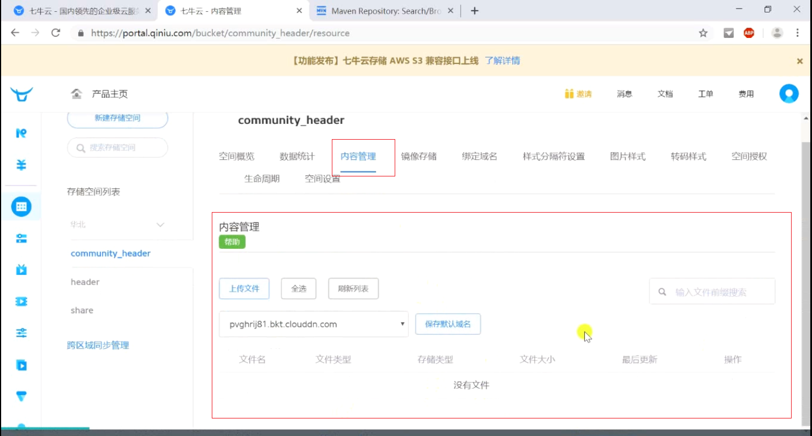Open the live streaming TV sidebar icon
812x436 pixels.
point(22,270)
